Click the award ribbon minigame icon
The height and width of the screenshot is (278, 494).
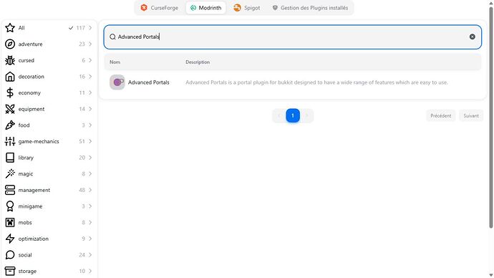[x=10, y=206]
